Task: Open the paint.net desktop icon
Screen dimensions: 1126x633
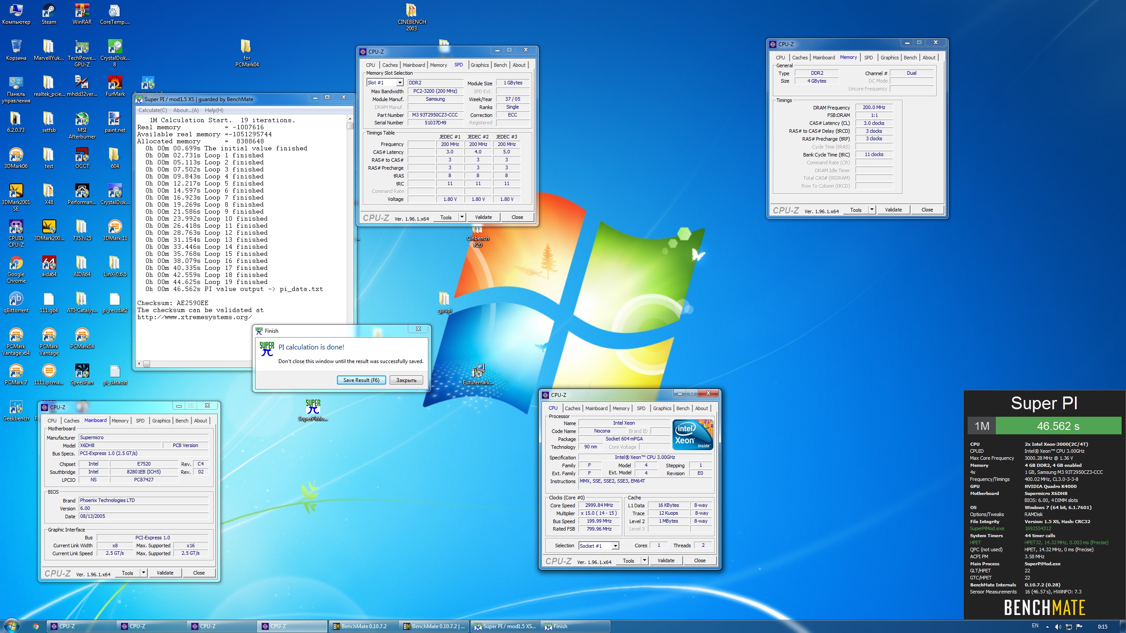Action: (115, 122)
